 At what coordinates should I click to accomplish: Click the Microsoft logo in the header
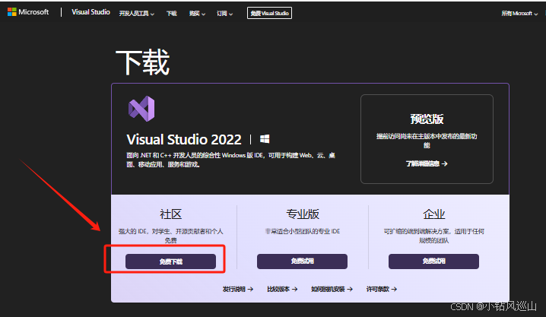(x=28, y=12)
